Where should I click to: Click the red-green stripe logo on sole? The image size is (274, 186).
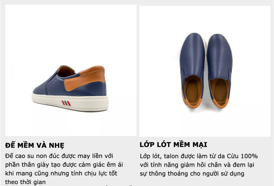click(66, 103)
